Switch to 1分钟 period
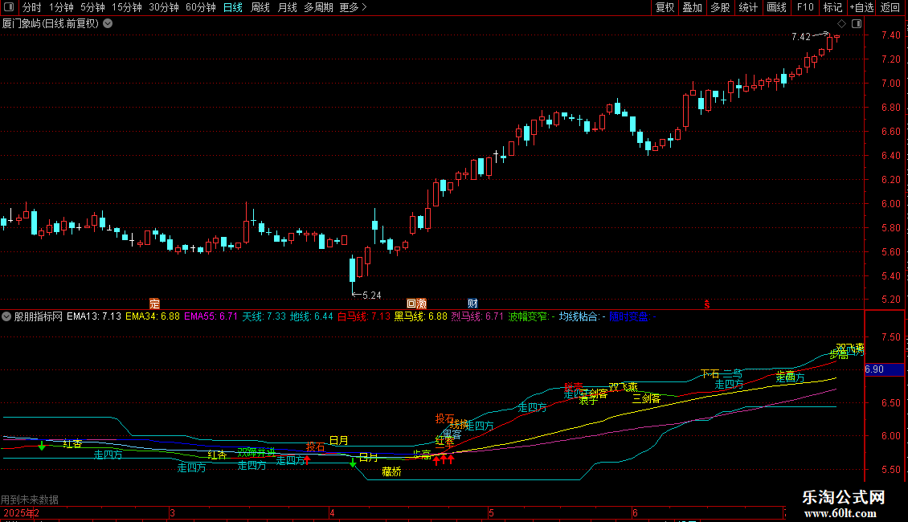 point(61,7)
